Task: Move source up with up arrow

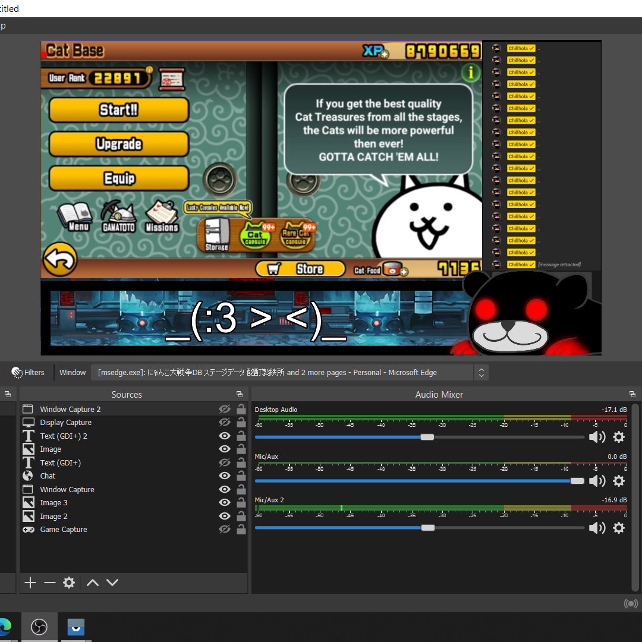Action: (93, 583)
